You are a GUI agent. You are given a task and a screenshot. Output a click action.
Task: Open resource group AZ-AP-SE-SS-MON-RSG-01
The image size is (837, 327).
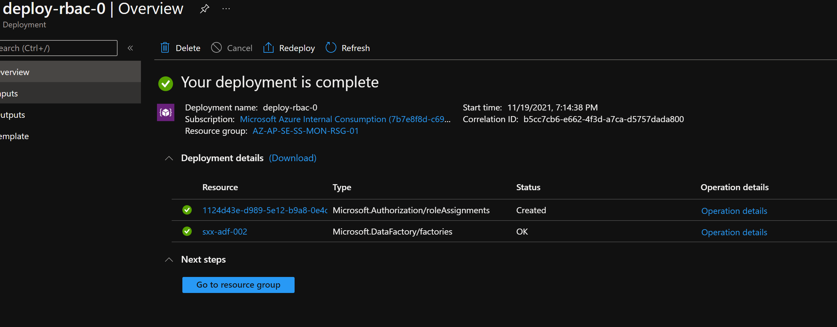(x=305, y=131)
